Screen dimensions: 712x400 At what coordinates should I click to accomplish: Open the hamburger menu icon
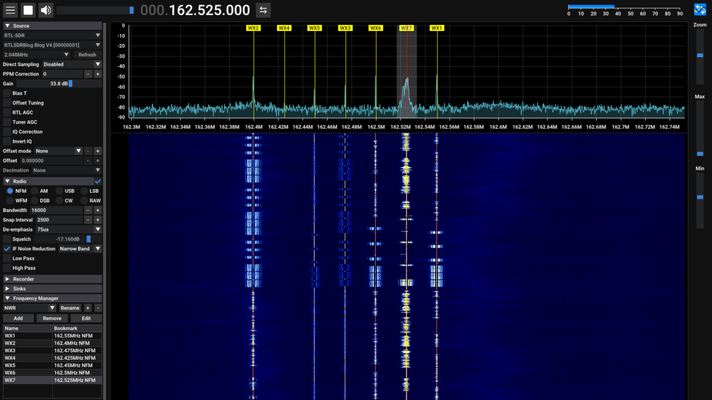tap(10, 9)
